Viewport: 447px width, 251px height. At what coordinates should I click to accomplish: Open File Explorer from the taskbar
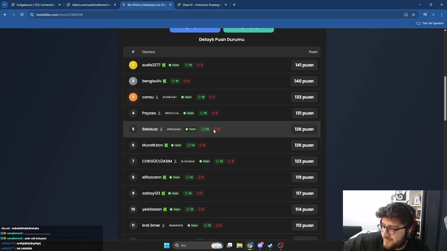[x=239, y=245]
